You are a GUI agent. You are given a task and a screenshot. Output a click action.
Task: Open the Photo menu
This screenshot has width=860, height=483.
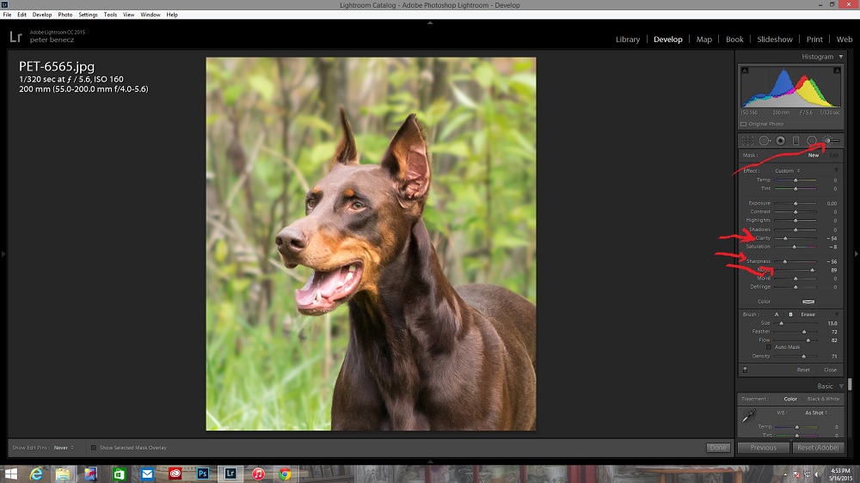pos(64,15)
